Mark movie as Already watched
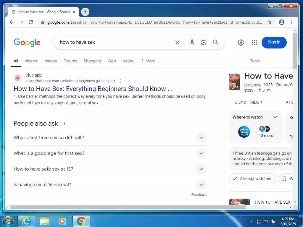Screen dimensions: 303x227 [x=253, y=179]
